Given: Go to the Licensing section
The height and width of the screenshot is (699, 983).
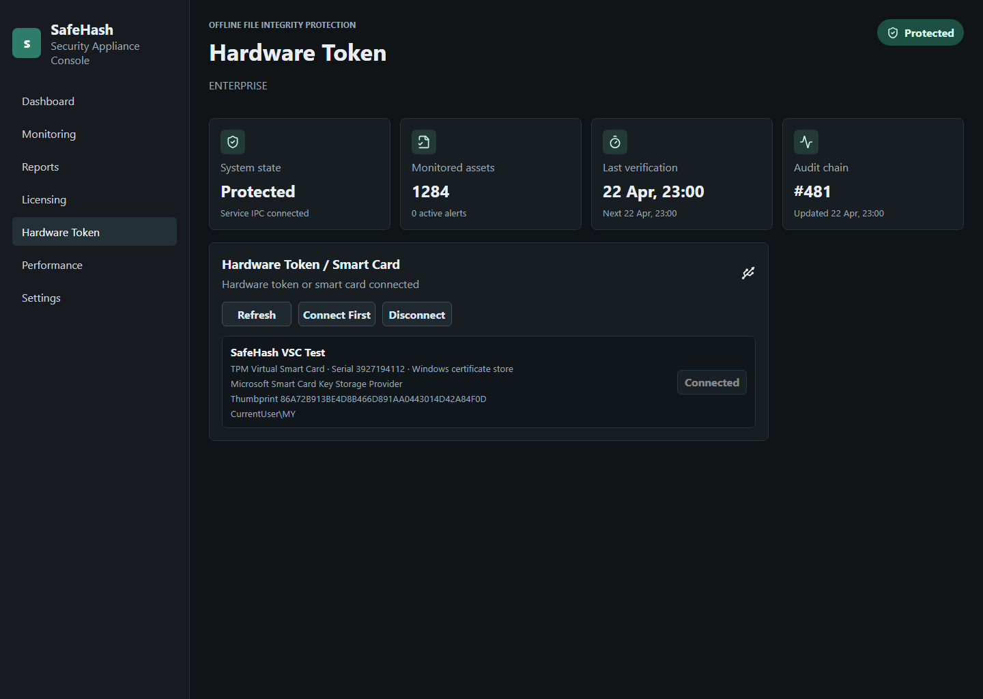Looking at the screenshot, I should click(44, 199).
